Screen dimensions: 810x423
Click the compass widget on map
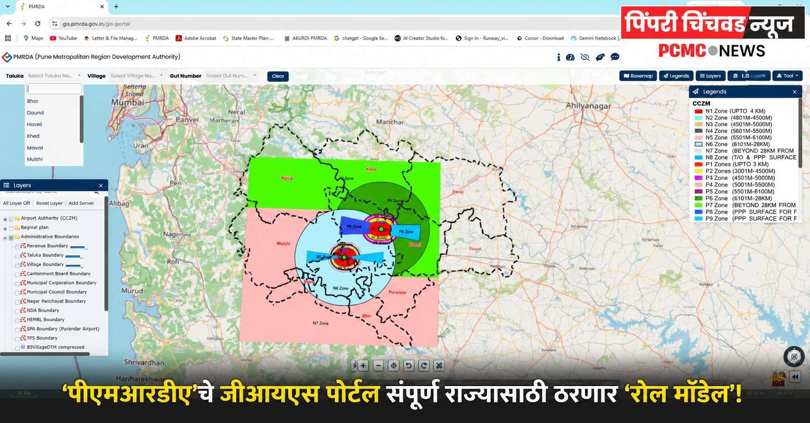coord(794,357)
